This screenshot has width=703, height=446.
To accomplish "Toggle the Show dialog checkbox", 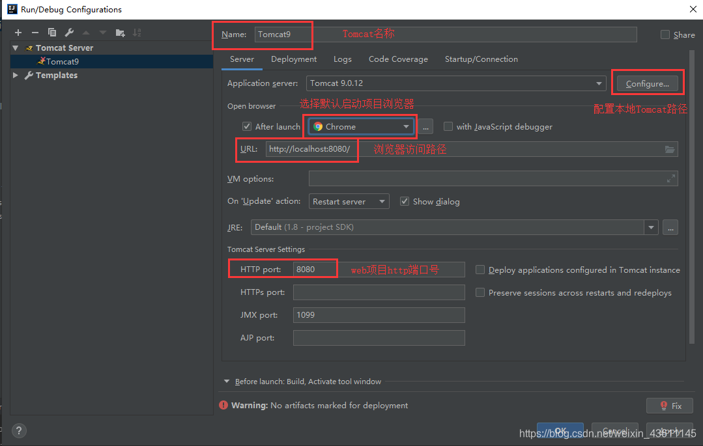I will click(405, 201).
